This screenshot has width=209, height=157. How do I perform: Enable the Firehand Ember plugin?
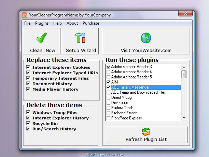pos(108,113)
